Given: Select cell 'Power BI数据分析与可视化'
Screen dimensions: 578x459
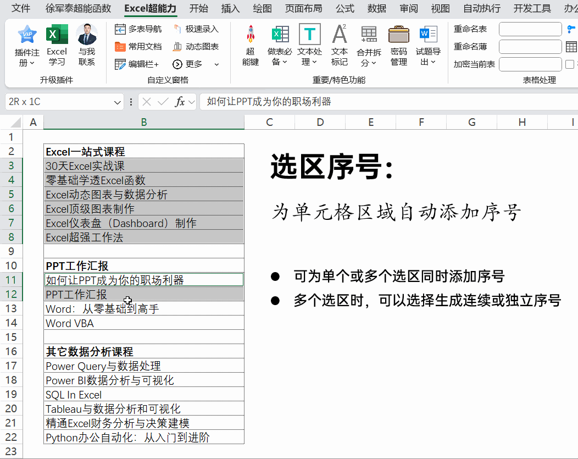Looking at the screenshot, I should pos(144,380).
